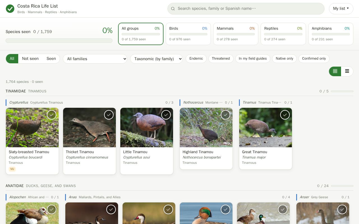Click the overall Species seen progress bar
This screenshot has width=359, height=224.
[59, 41]
